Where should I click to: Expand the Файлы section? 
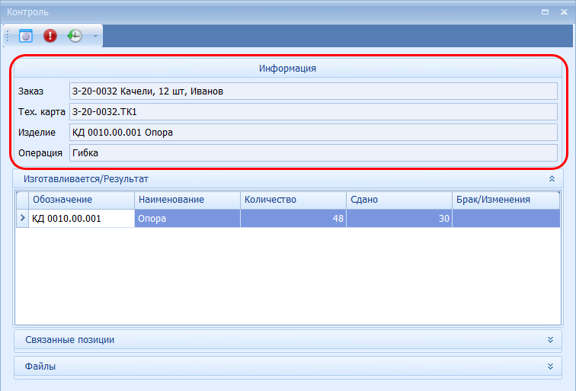(550, 367)
